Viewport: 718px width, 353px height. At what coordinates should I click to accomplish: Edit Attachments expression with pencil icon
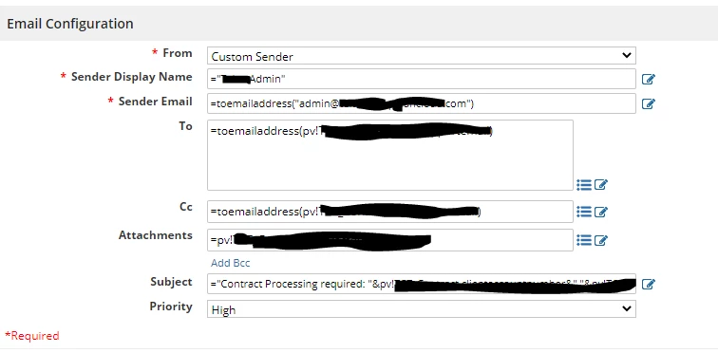(601, 240)
